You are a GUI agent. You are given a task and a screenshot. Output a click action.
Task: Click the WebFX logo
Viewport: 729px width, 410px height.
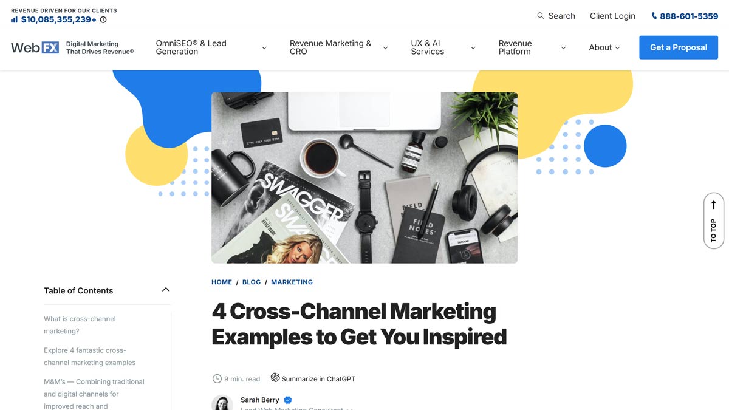(35, 47)
